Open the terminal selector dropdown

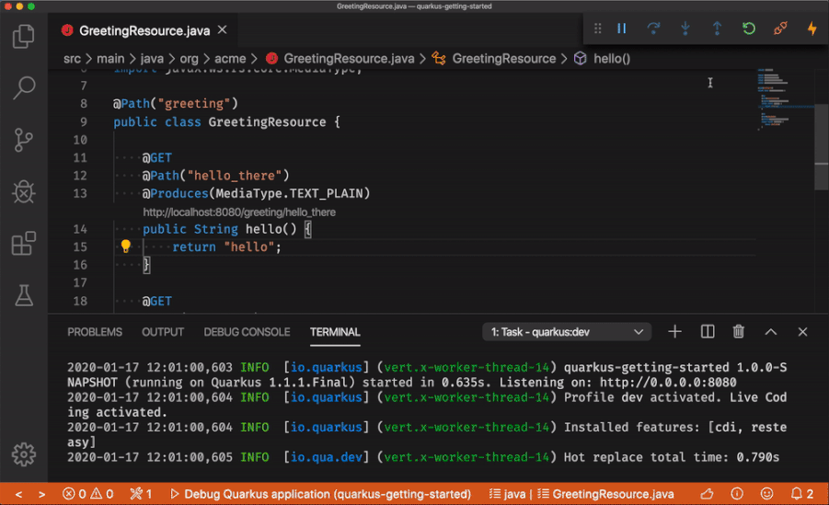pos(567,332)
